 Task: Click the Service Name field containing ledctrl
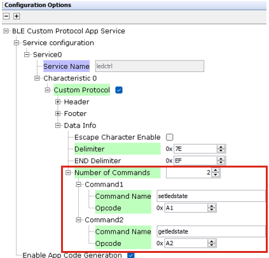149,66
